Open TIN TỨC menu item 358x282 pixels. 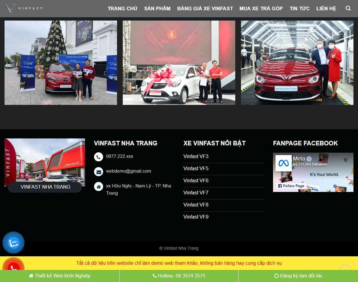300,8
